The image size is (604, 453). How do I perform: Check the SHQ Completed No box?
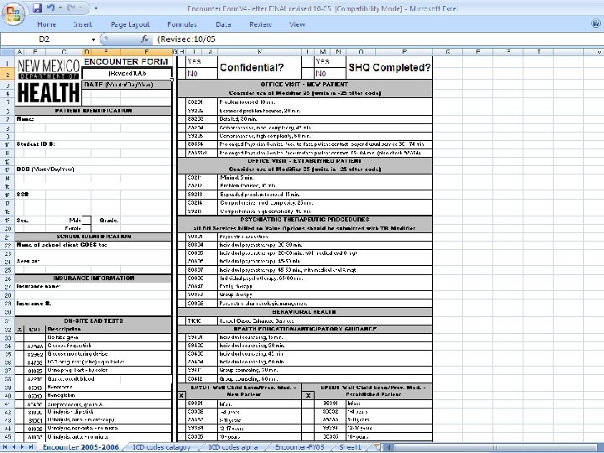[x=307, y=73]
